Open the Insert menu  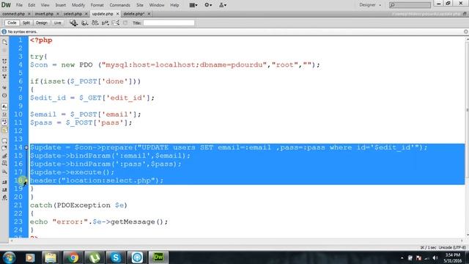(60, 5)
